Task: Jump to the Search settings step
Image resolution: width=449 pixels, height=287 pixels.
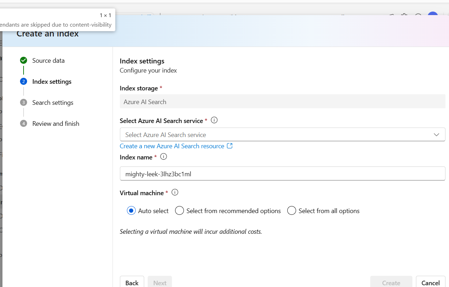Action: pyautogui.click(x=53, y=102)
